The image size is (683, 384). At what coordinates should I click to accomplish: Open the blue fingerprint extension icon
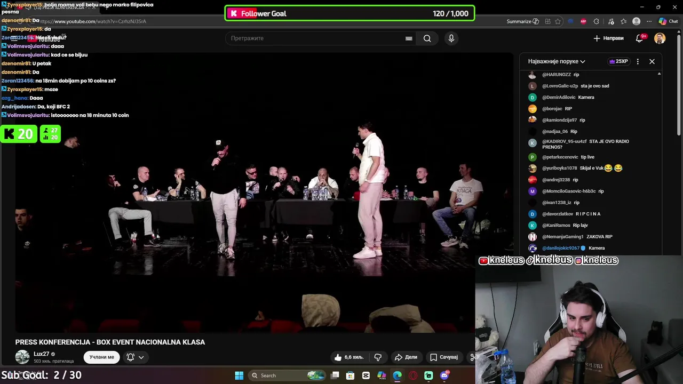(570, 21)
